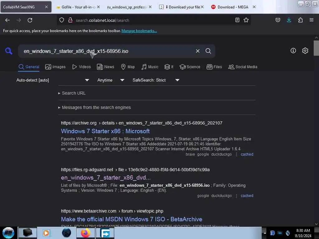This screenshot has width=319, height=239.
Task: Open the dark globe taskbar icon
Action: 67,233
